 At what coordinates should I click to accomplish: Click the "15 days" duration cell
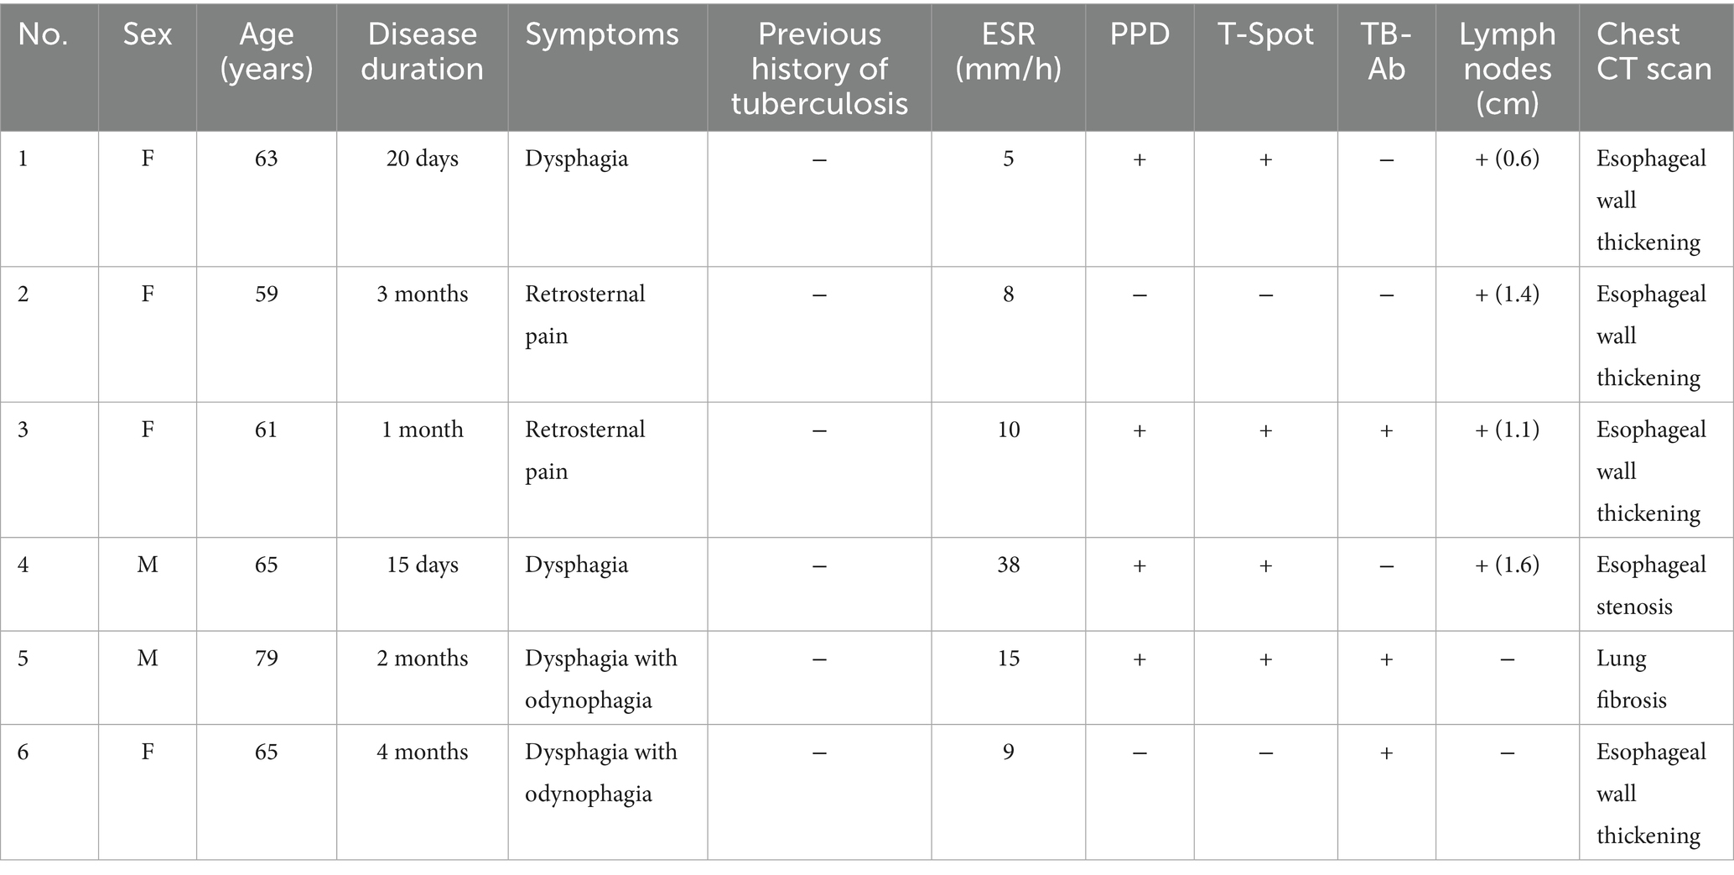pos(422,565)
